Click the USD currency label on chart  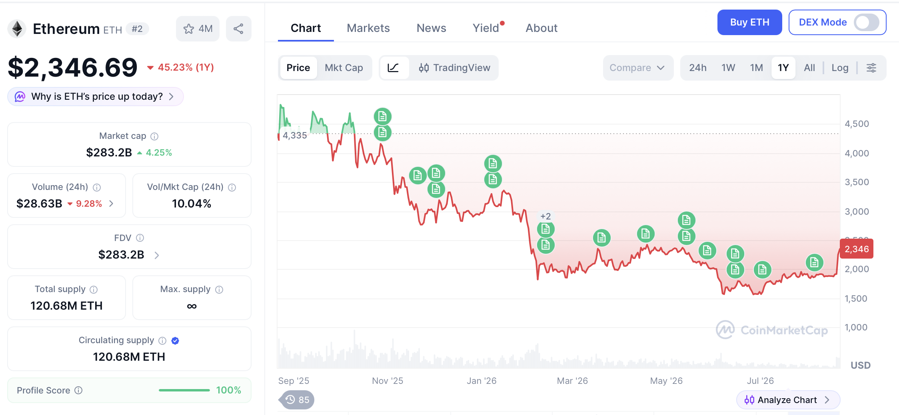click(860, 366)
